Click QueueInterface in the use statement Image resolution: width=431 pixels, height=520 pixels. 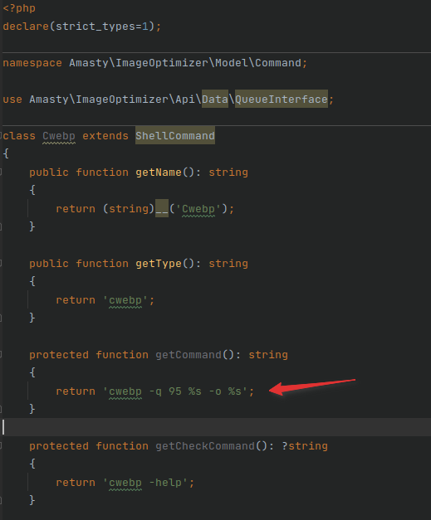coord(282,99)
